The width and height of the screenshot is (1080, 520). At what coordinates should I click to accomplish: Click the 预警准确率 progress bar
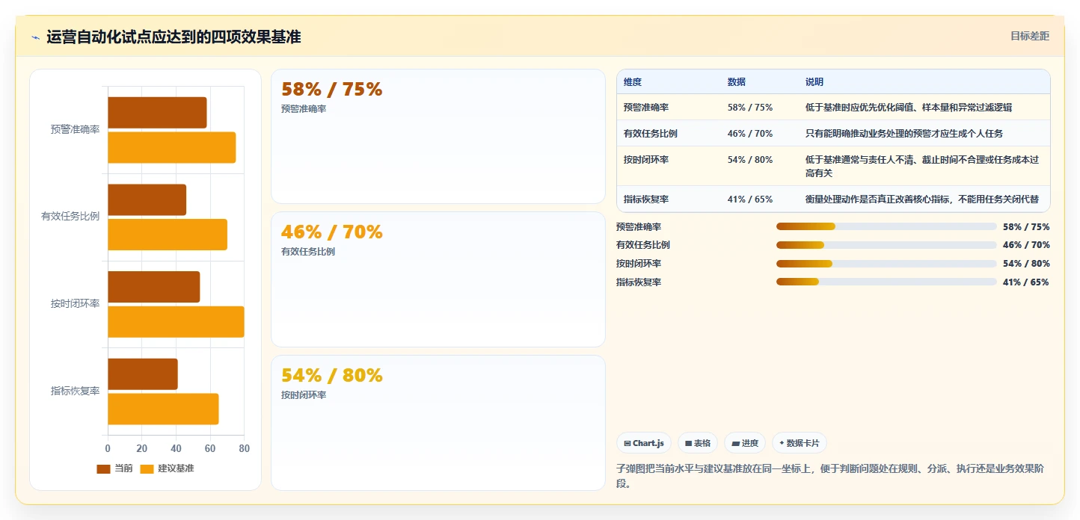[x=886, y=226]
